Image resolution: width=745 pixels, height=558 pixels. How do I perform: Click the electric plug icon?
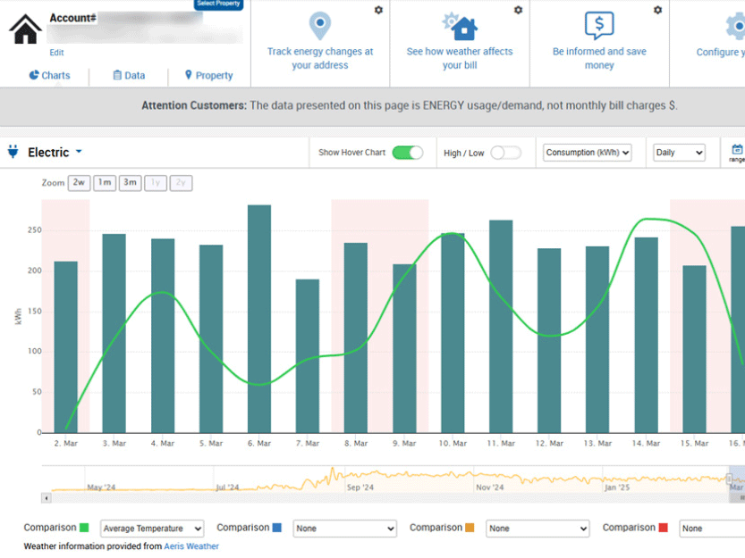(x=13, y=152)
